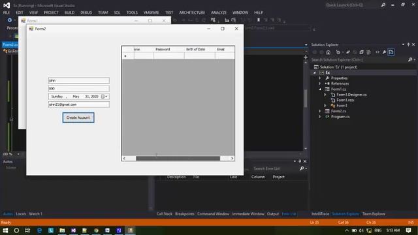418x235 pixels.
Task: Click the search magnifier in Solution Explorer
Action: (410, 59)
